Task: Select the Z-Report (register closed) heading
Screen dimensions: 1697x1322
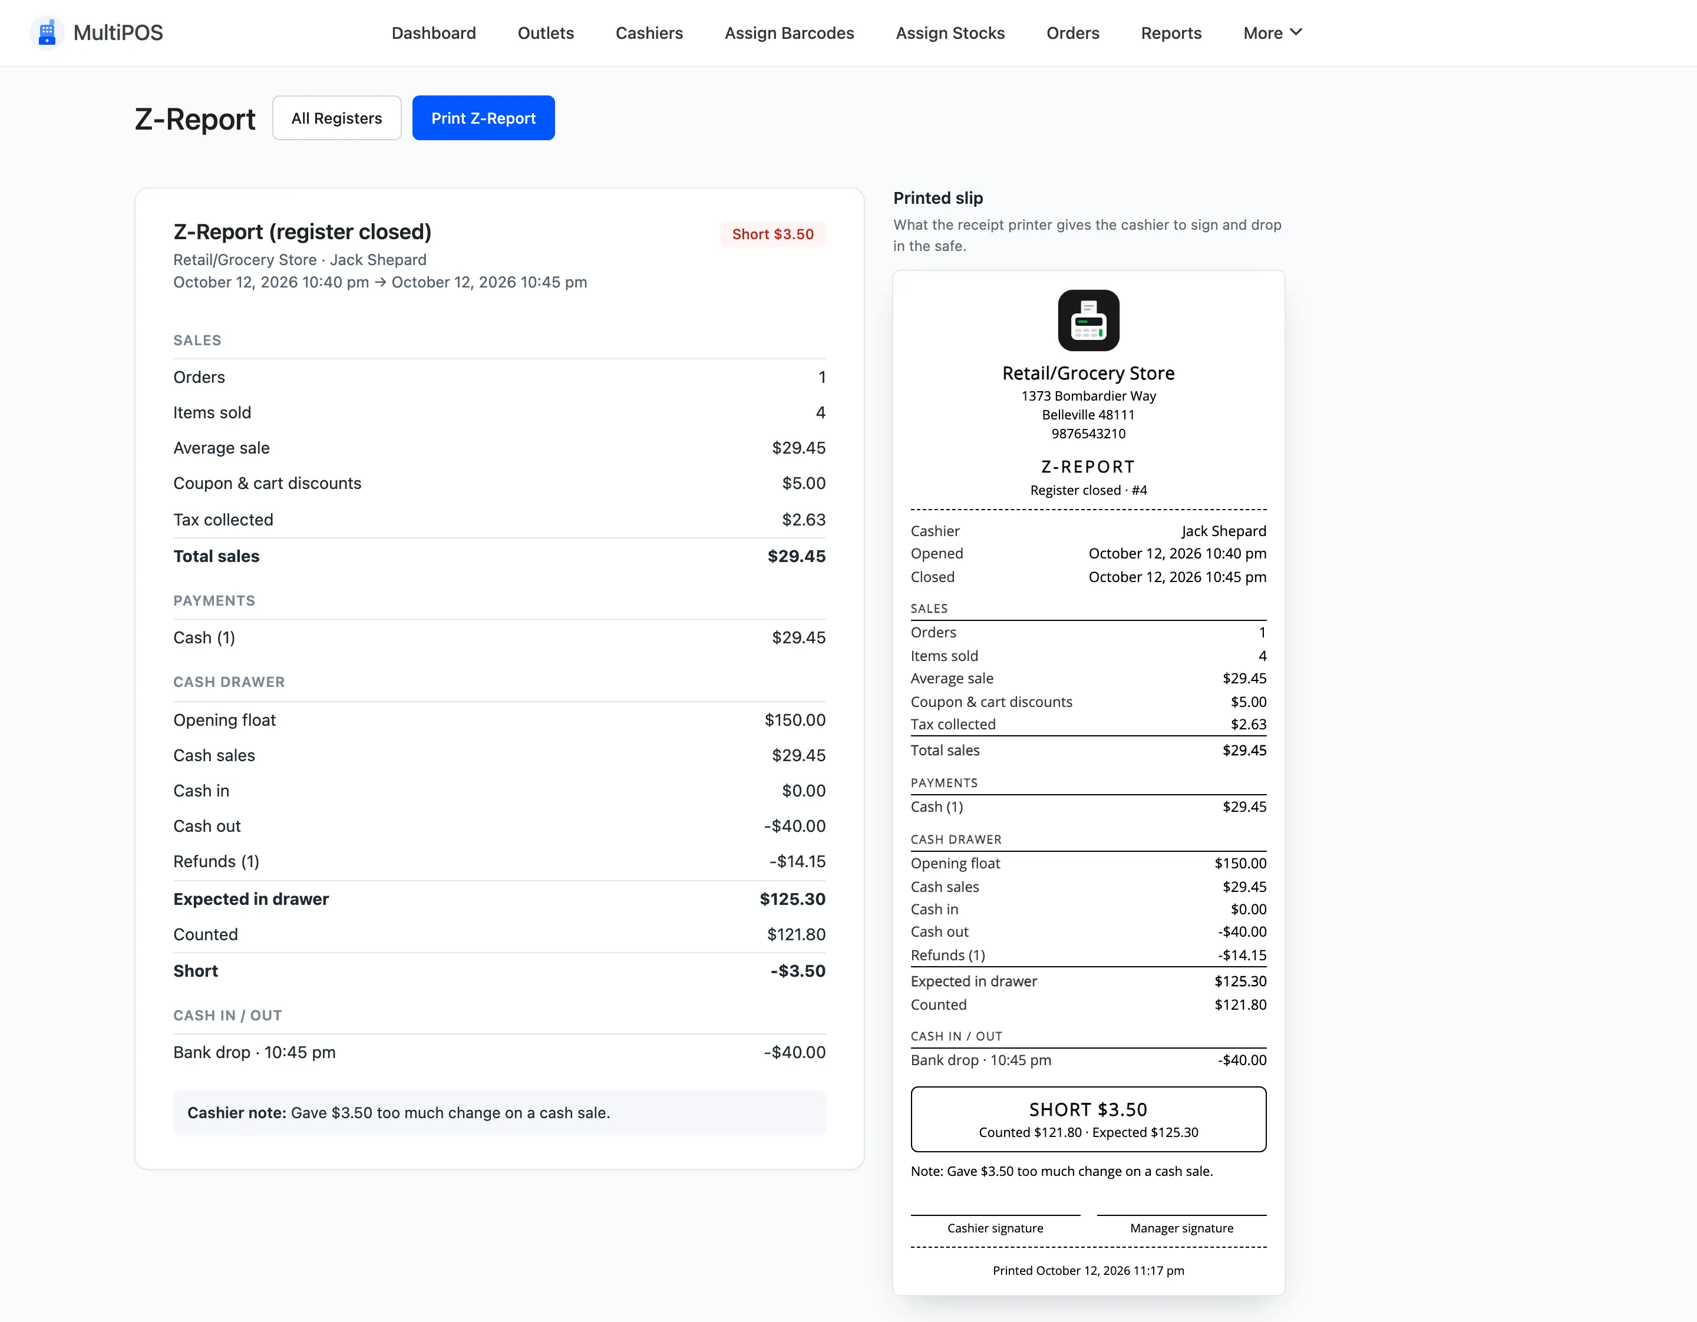Action: (302, 232)
